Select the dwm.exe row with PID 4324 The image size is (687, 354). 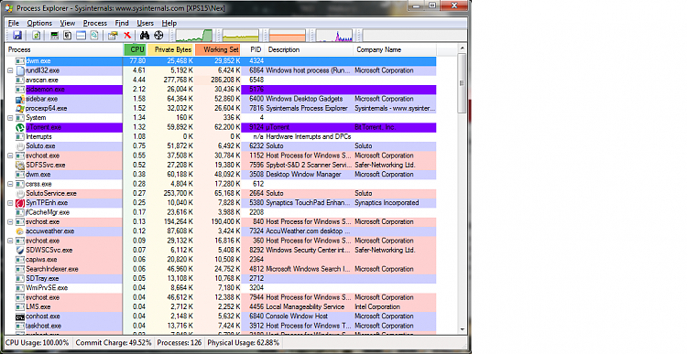(221, 61)
